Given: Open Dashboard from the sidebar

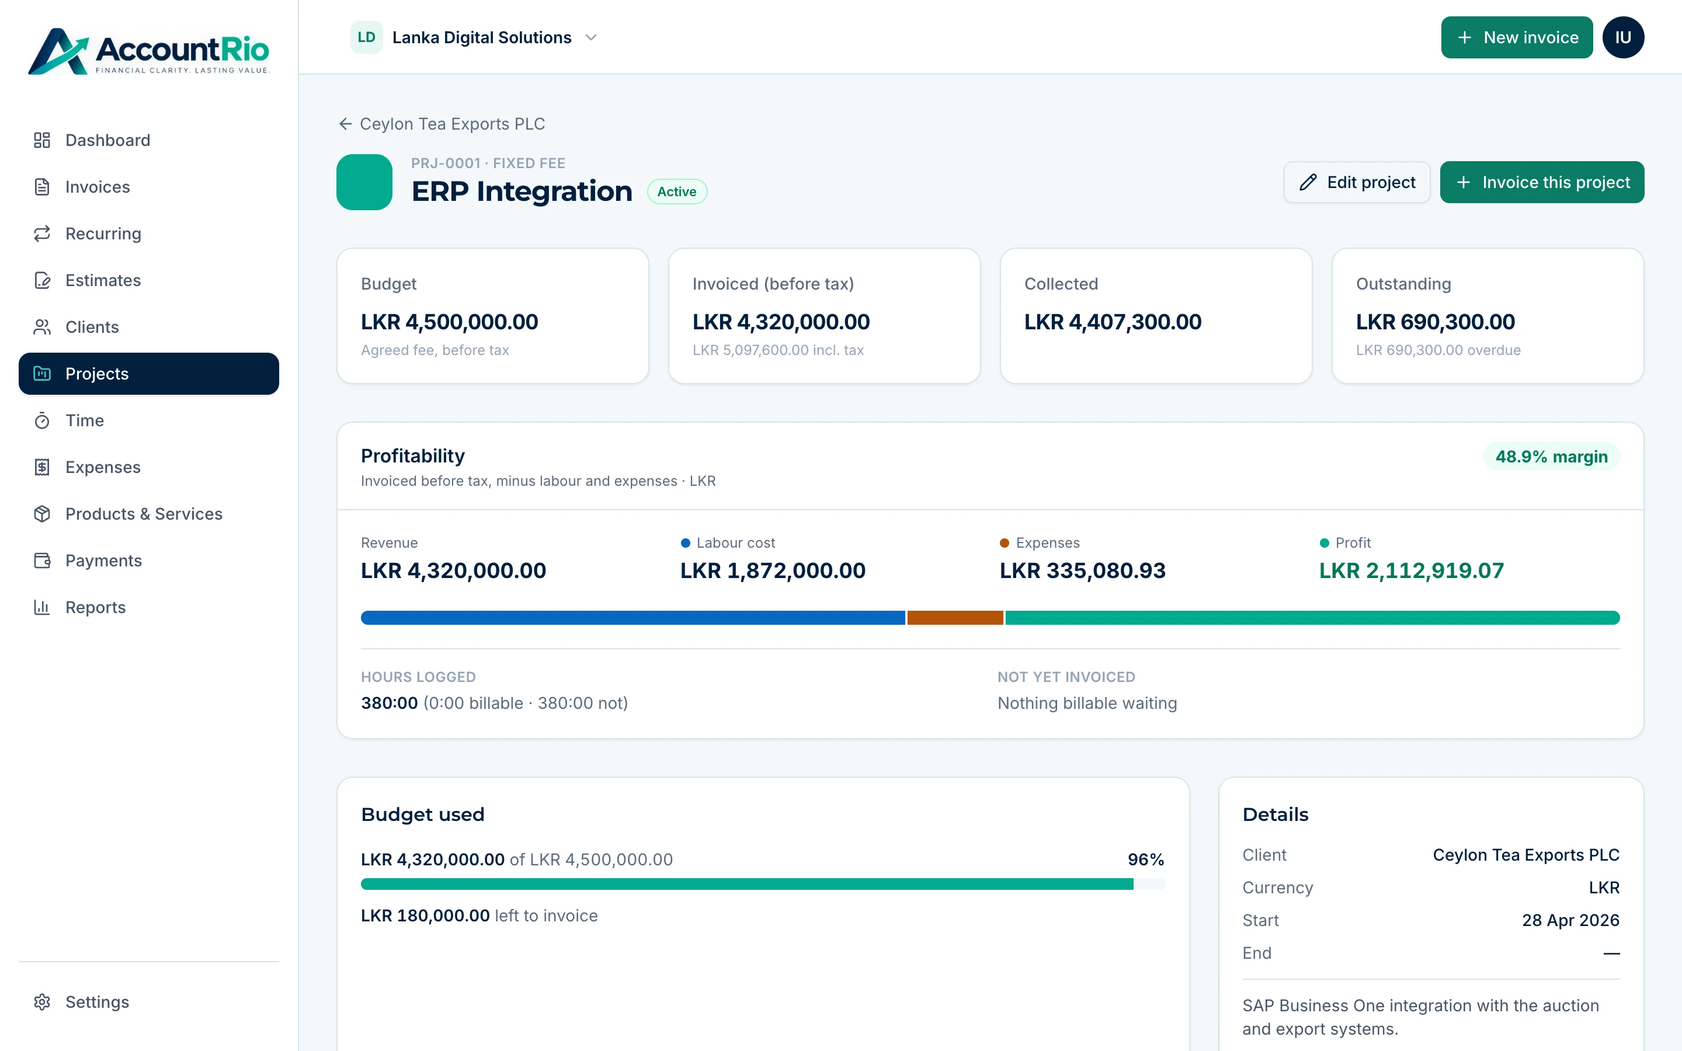Looking at the screenshot, I should coord(149,140).
